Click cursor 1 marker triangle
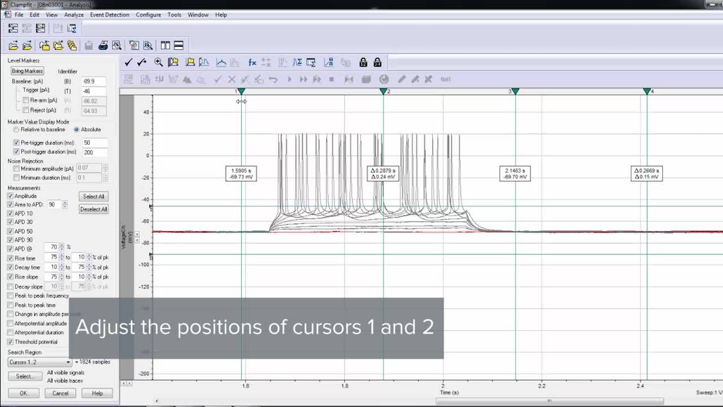The image size is (723, 407). point(242,91)
